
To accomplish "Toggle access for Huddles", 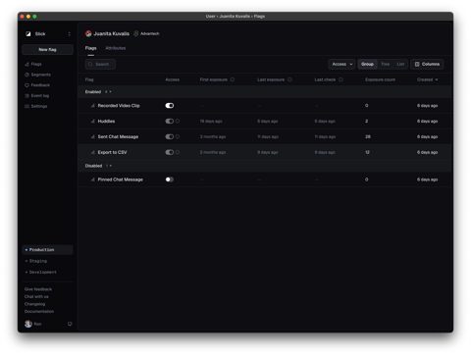I will [x=170, y=122].
